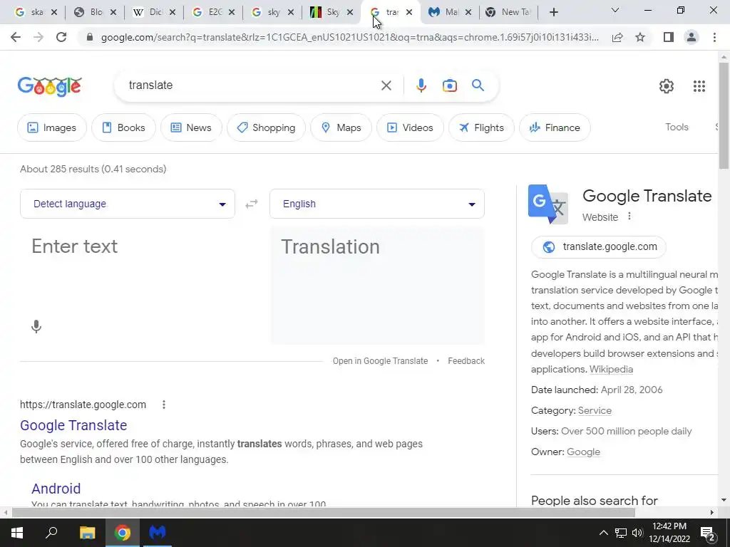Click the blue magnifier search icon
Screen dimensions: 730x547
(x=478, y=85)
